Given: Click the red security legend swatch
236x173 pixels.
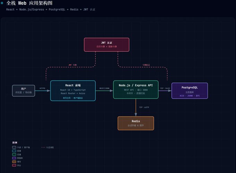Looking at the screenshot, I should 14,165.
